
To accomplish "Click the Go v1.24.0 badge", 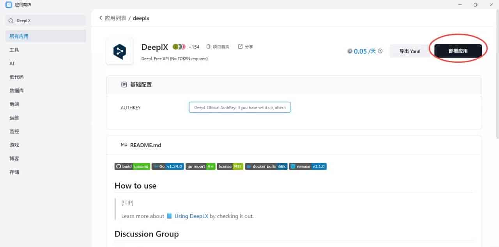I will point(168,166).
